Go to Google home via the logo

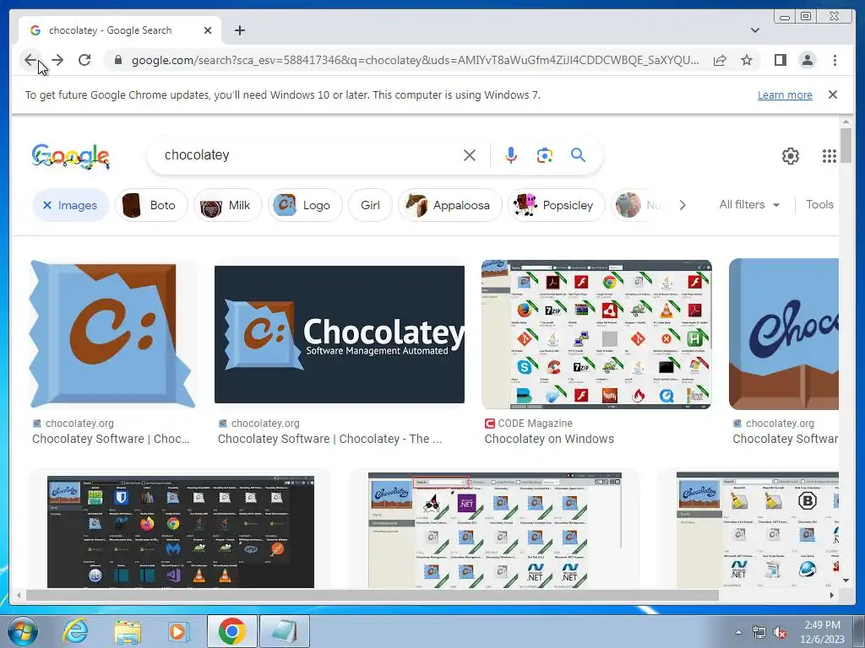(x=70, y=156)
